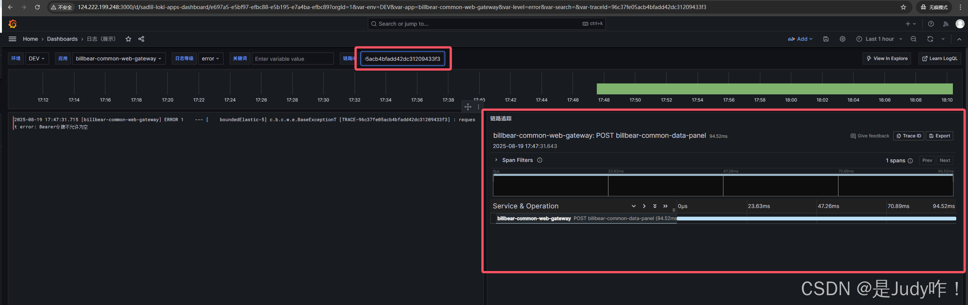Screen dimensions: 968x305
Task: Click the Next span button
Action: click(x=945, y=160)
